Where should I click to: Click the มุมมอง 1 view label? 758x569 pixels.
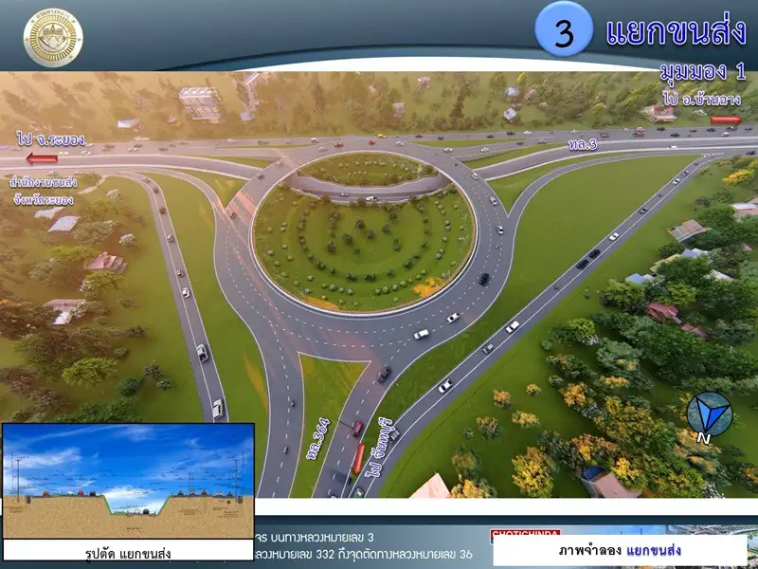(x=702, y=71)
